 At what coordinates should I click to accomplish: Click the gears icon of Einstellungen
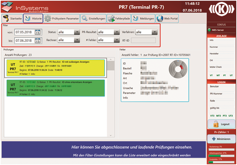84,18
